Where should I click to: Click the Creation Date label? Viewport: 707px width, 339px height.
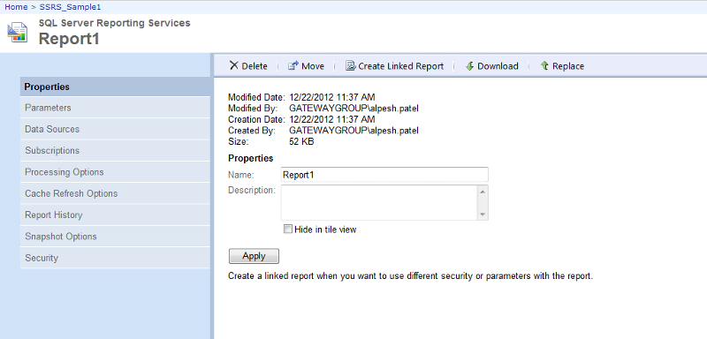point(256,119)
